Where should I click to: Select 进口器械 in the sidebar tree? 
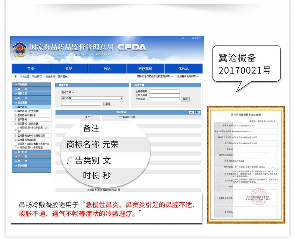pos(22,119)
